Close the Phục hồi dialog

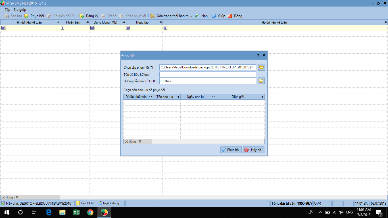[x=264, y=55]
